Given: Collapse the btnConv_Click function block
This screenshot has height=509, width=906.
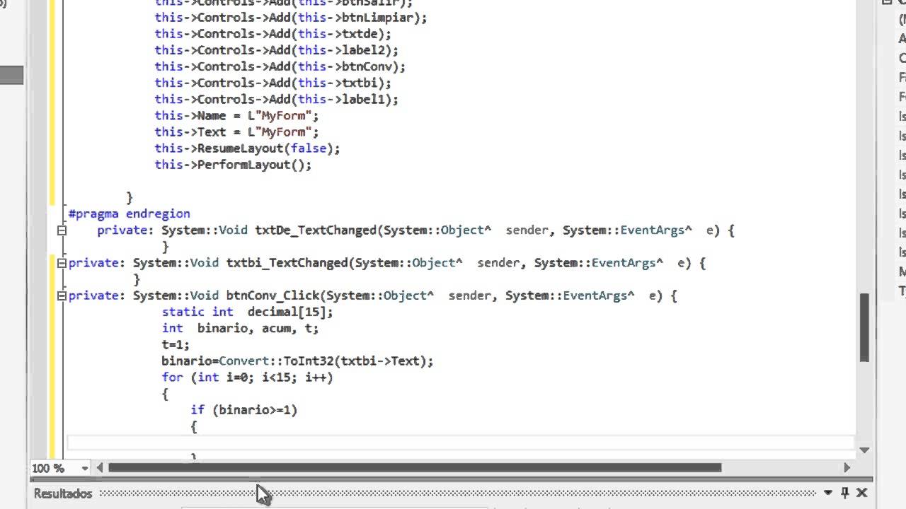Looking at the screenshot, I should (x=62, y=296).
